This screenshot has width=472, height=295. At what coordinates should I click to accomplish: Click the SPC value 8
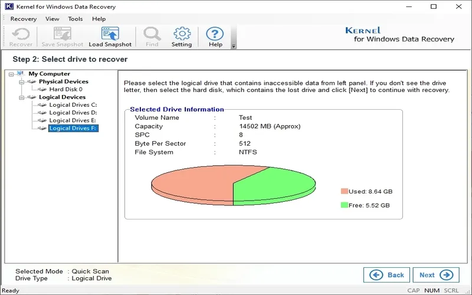241,135
